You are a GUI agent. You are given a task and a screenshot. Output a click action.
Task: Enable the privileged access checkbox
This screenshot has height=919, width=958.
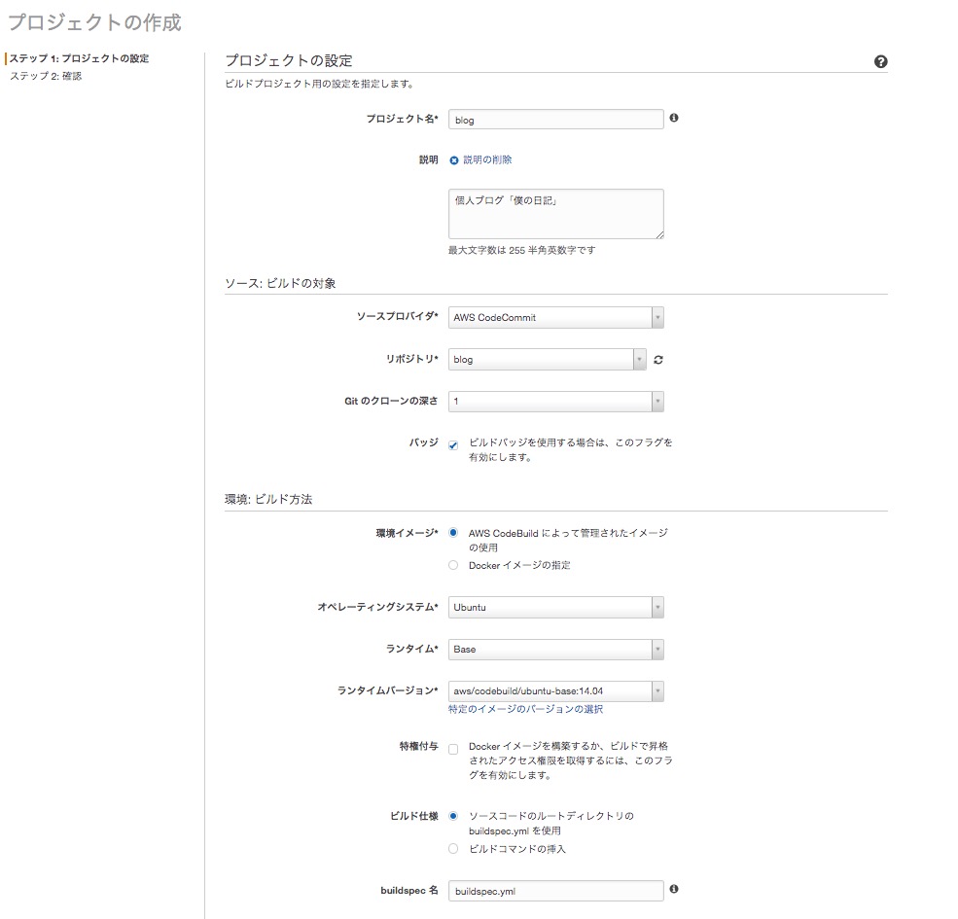click(453, 747)
